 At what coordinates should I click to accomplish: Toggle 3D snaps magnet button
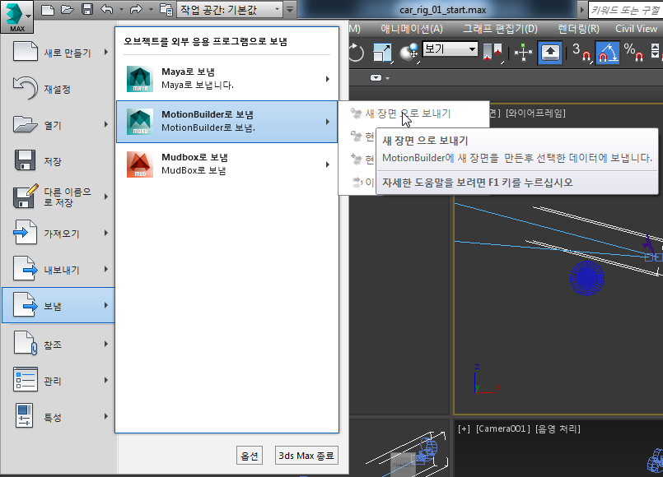(581, 53)
